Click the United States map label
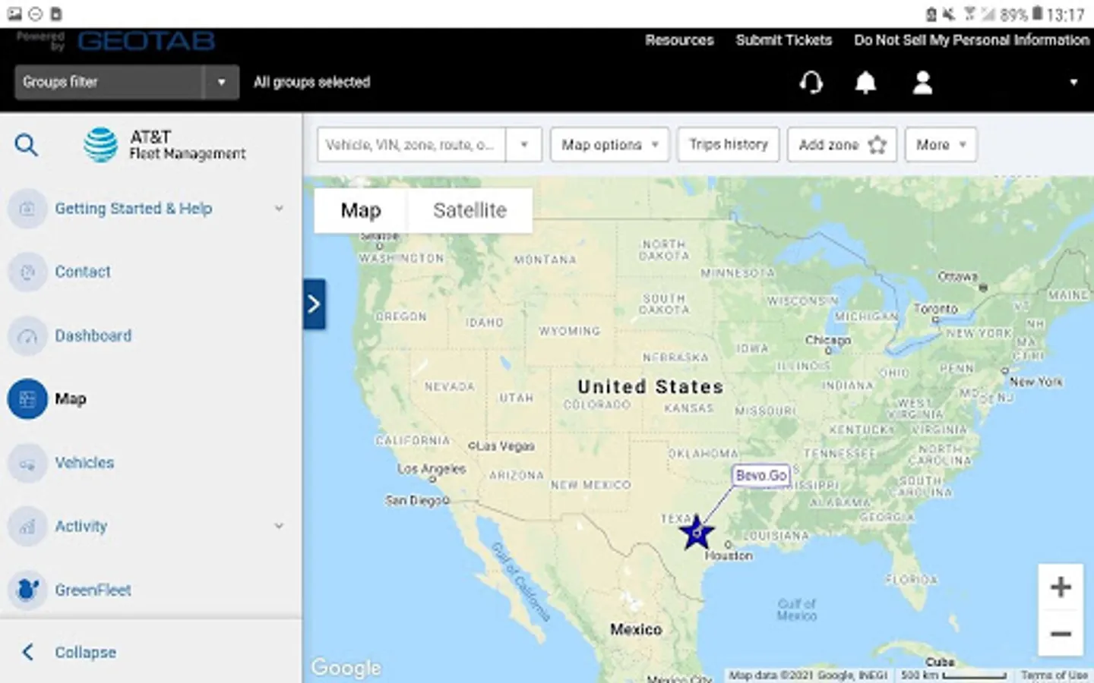 pyautogui.click(x=650, y=387)
